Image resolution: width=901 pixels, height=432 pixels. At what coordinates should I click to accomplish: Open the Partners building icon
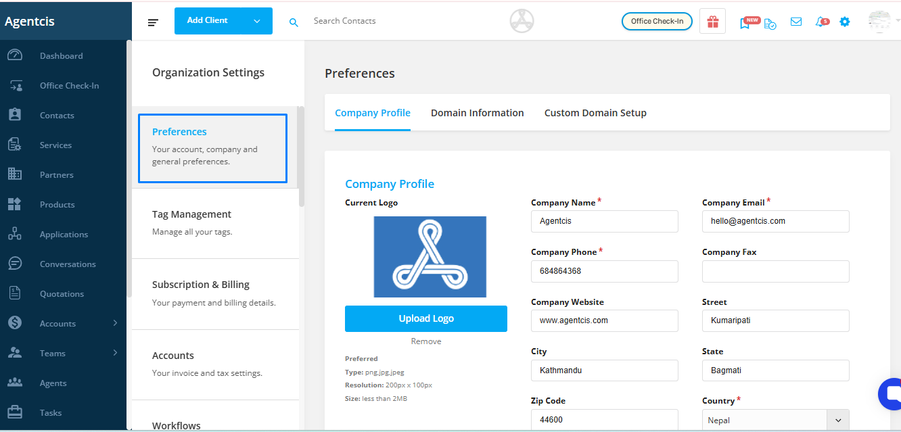point(15,174)
